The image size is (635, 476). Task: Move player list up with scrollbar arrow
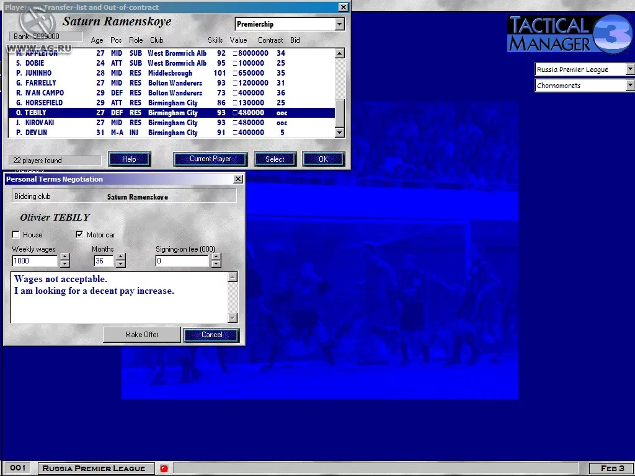pos(340,53)
